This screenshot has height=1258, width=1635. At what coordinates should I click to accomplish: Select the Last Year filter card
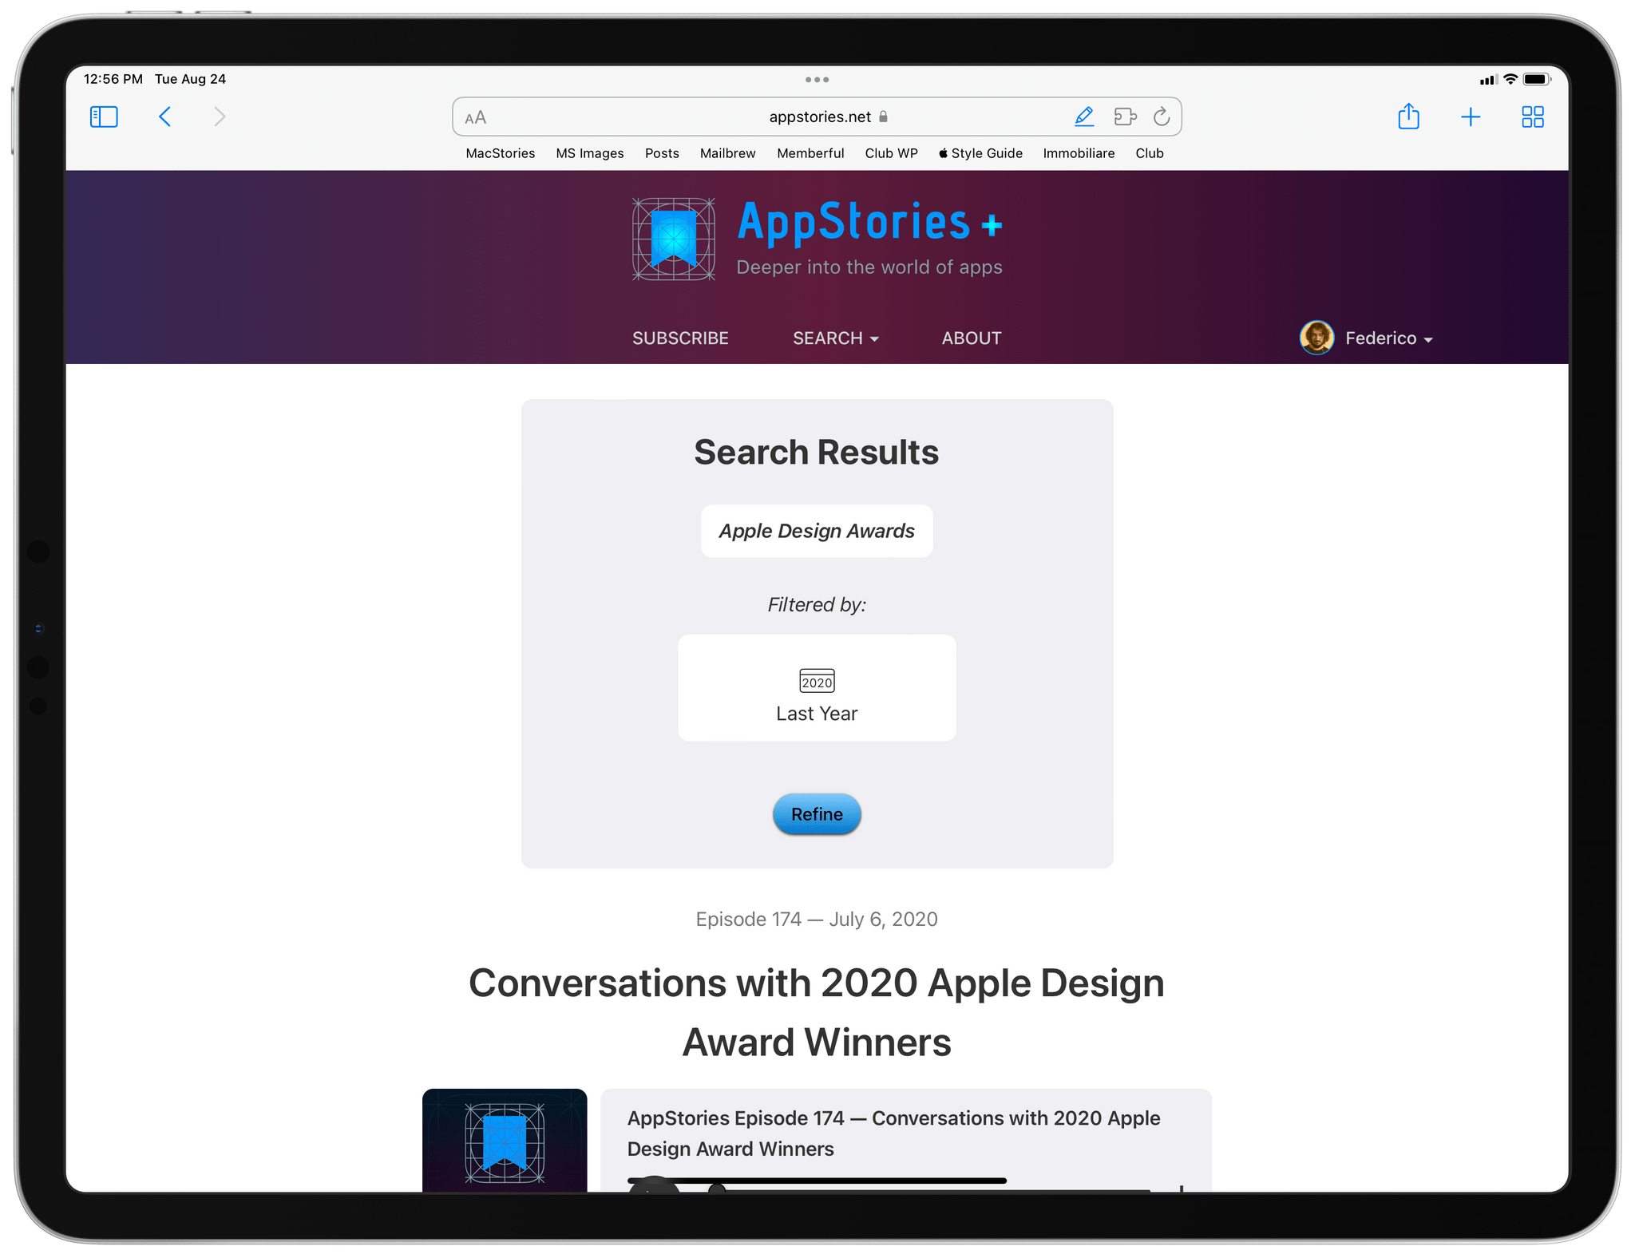(817, 687)
